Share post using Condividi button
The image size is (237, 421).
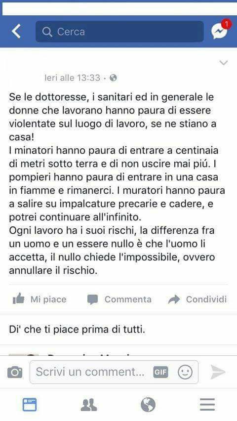(x=197, y=299)
